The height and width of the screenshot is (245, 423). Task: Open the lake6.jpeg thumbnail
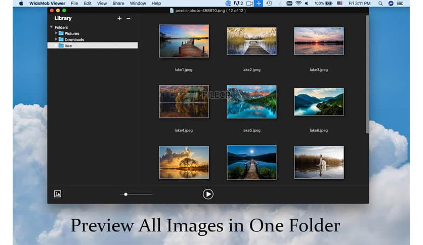[319, 102]
